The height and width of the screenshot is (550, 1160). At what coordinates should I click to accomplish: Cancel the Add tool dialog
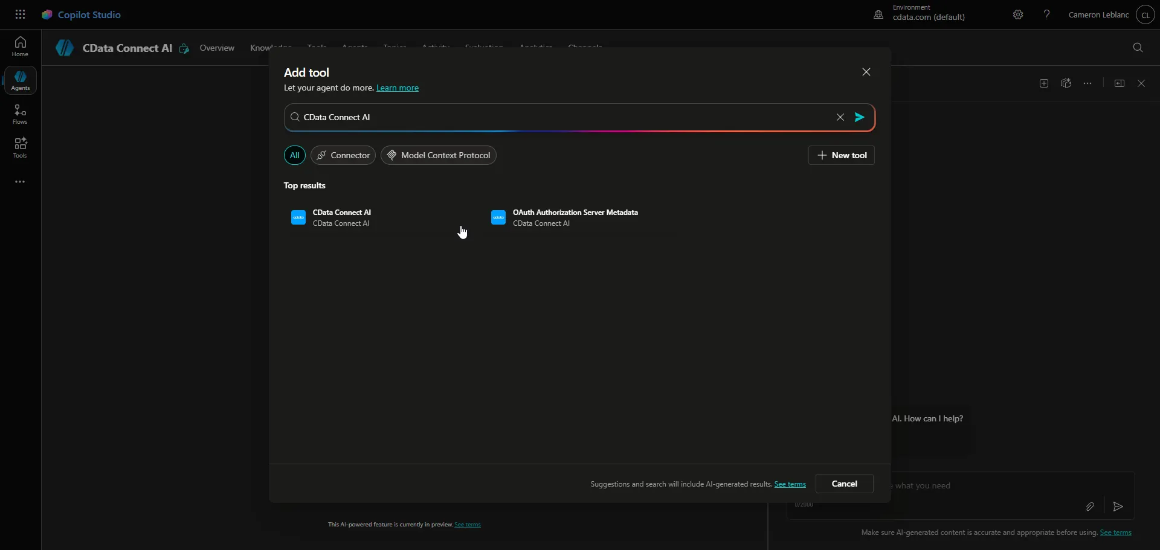tap(844, 484)
